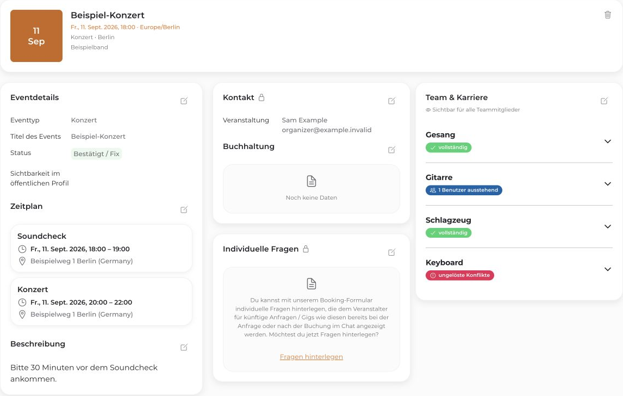
Task: Delete the event with the trash icon
Action: [607, 15]
